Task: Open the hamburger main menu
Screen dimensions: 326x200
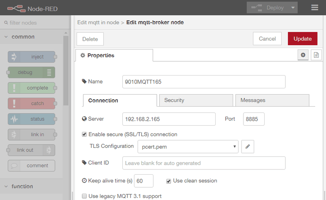Action: click(315, 8)
